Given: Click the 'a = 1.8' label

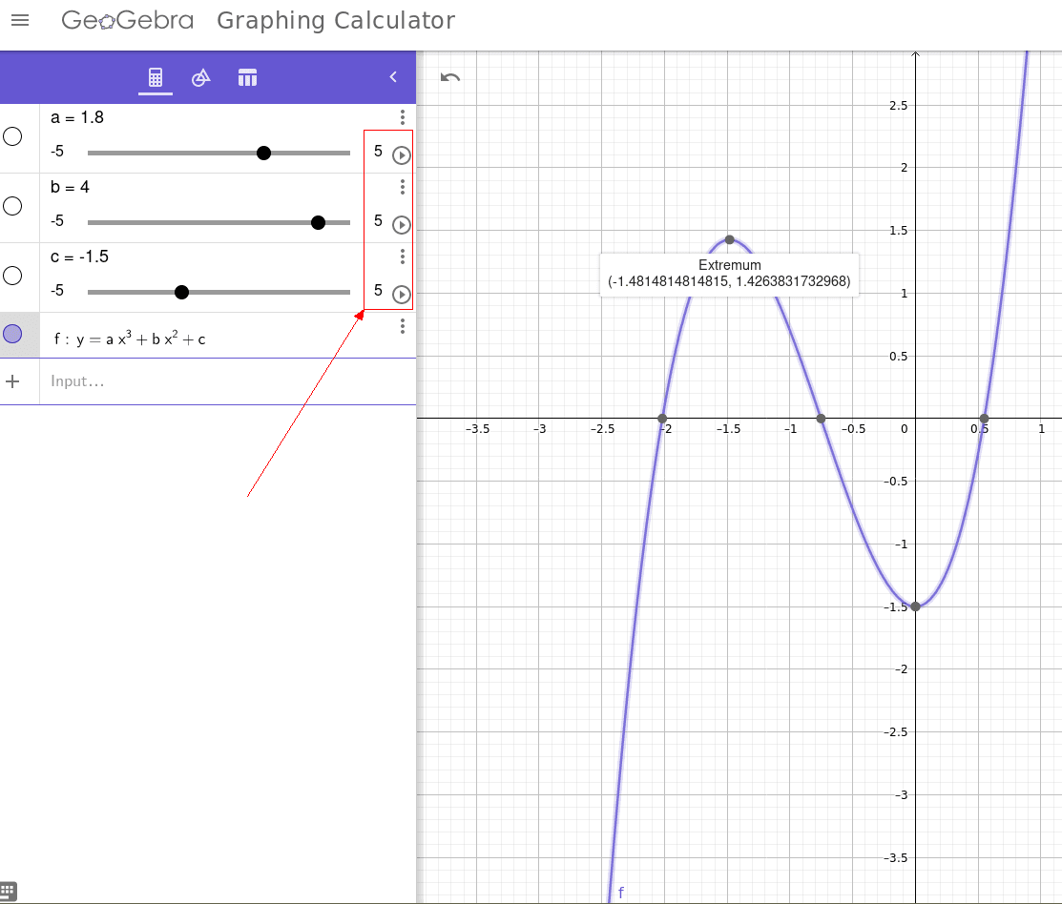Looking at the screenshot, I should point(77,117).
